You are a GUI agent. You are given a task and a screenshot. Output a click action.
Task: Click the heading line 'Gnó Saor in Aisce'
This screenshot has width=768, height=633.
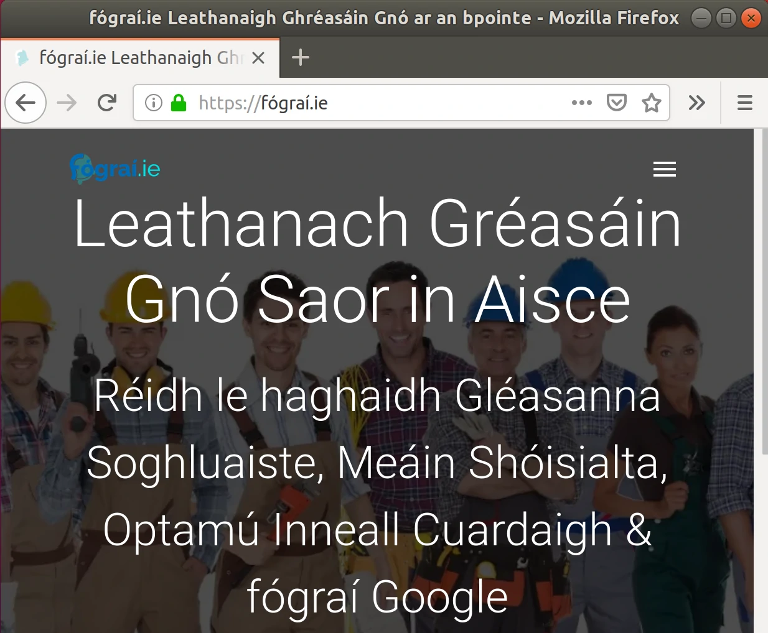tap(378, 300)
